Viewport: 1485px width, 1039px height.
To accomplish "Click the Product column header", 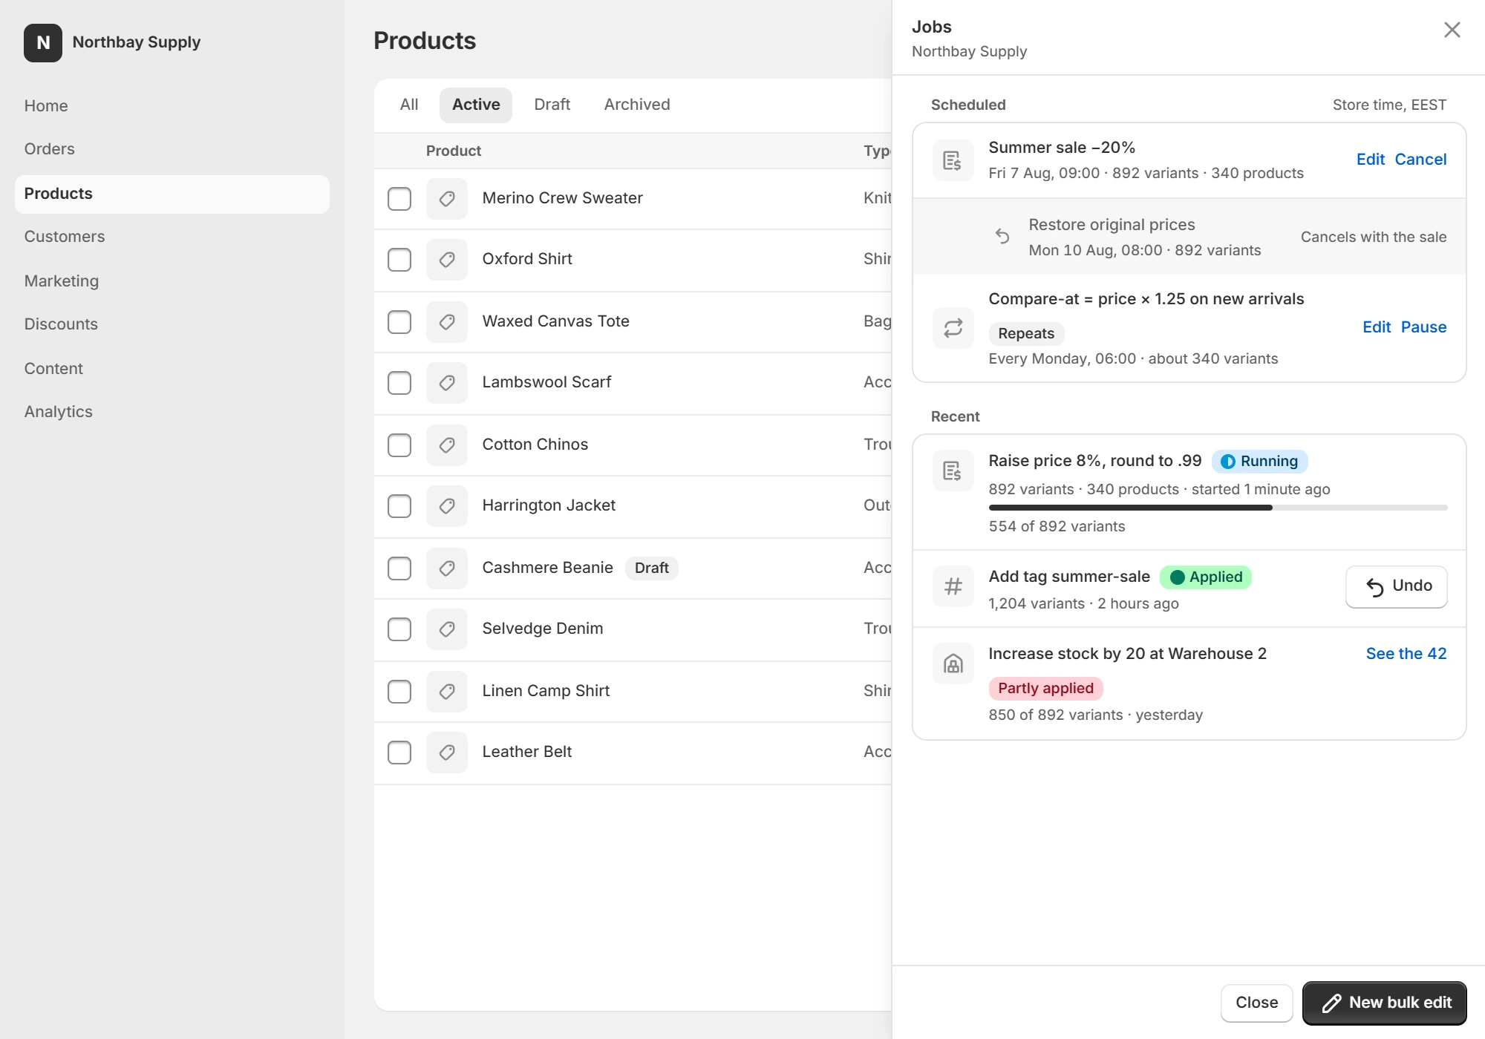I will (x=454, y=151).
